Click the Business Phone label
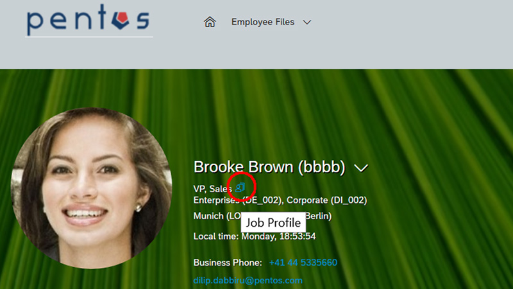The width and height of the screenshot is (513, 289). 228,263
